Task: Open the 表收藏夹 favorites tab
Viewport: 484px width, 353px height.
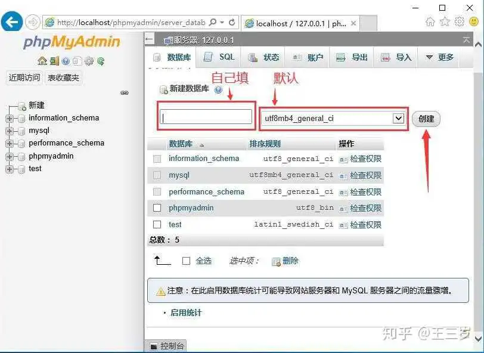Action: coord(63,78)
